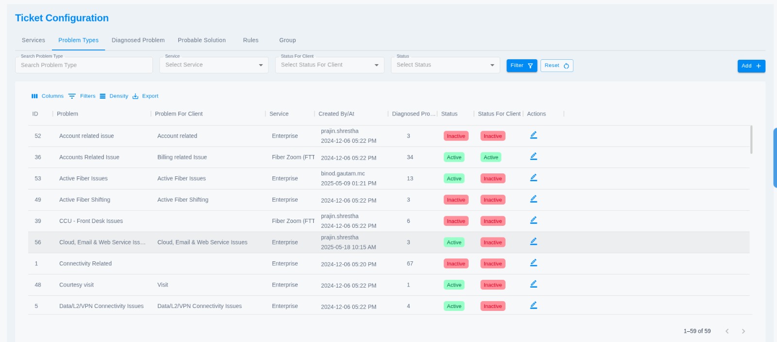The image size is (777, 342).
Task: Reset the search filters
Action: pos(557,66)
